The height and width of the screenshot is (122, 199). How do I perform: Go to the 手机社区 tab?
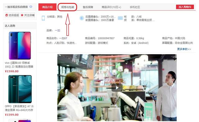(135, 7)
